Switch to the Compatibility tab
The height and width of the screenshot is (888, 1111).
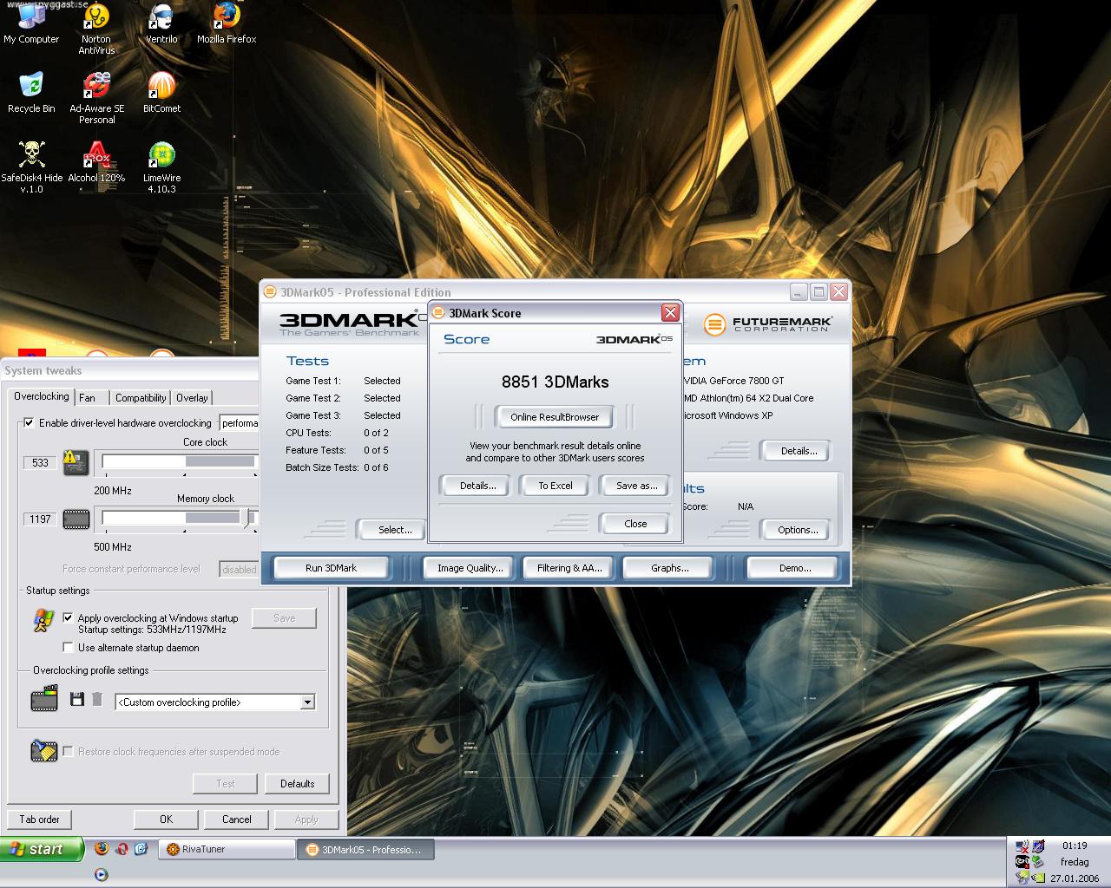tap(141, 398)
